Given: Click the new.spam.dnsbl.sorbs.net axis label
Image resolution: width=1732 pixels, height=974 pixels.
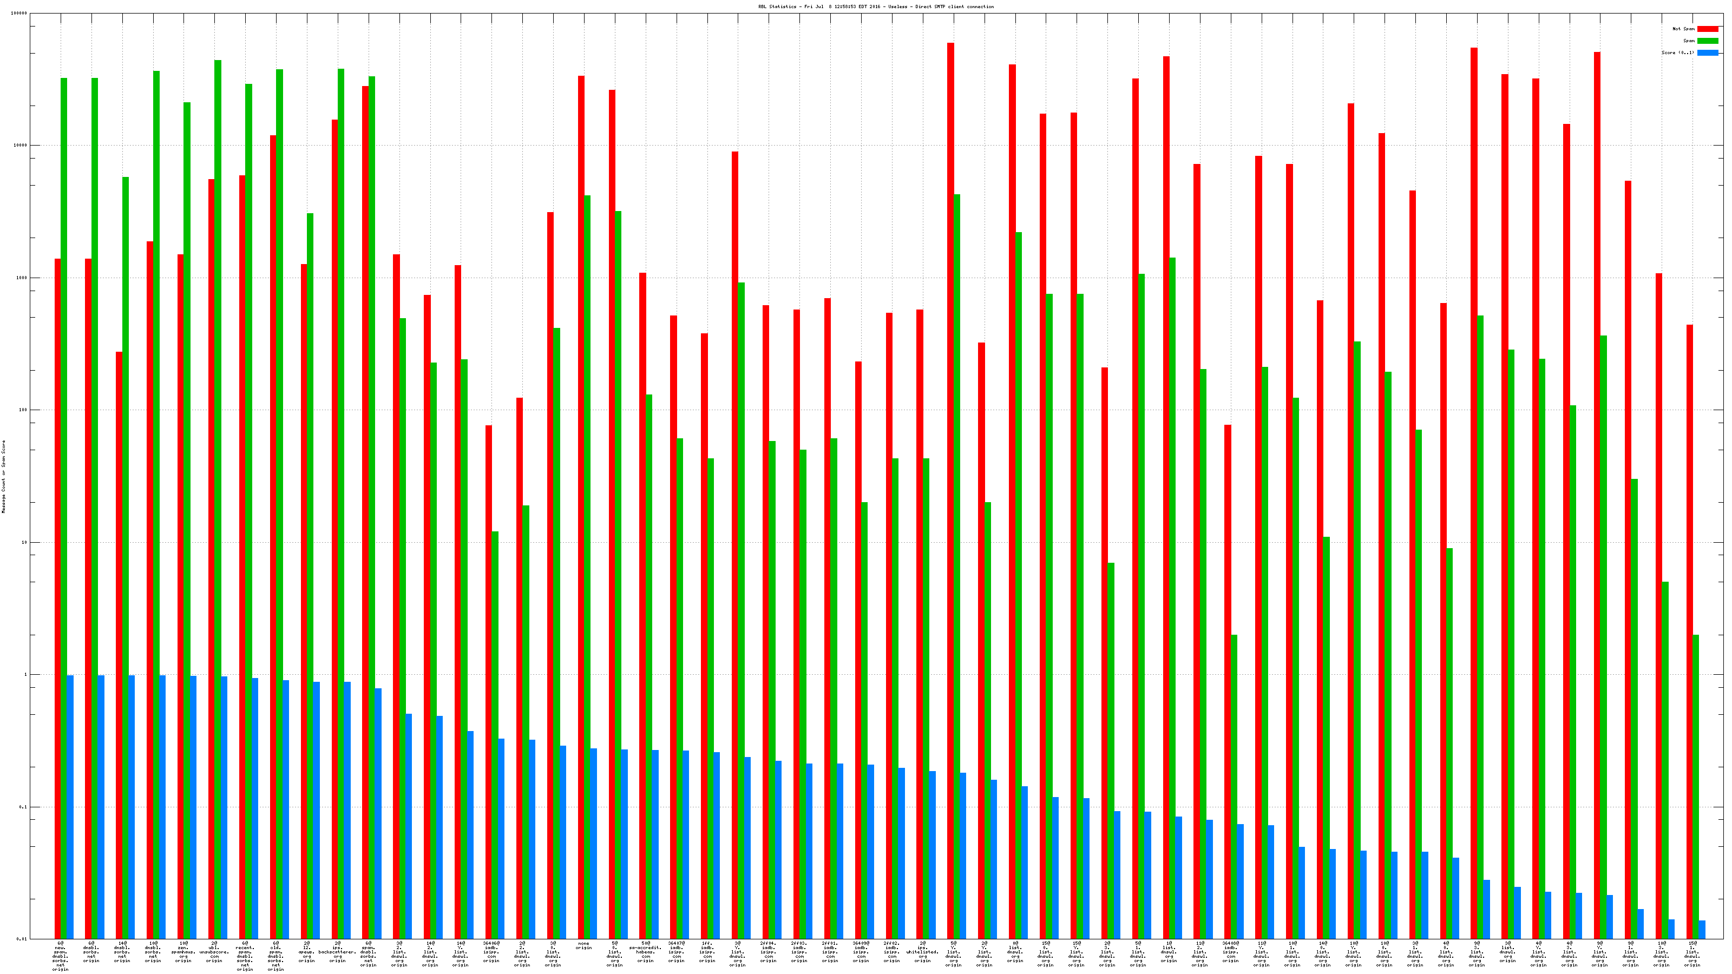Looking at the screenshot, I should point(61,956).
